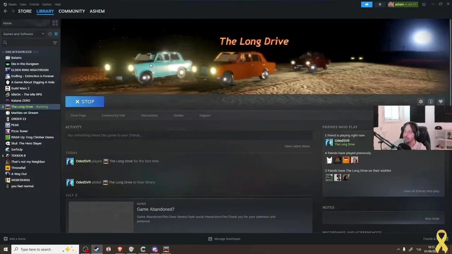Create a New Note
Screen dimensions: 452x254
click(x=432, y=219)
